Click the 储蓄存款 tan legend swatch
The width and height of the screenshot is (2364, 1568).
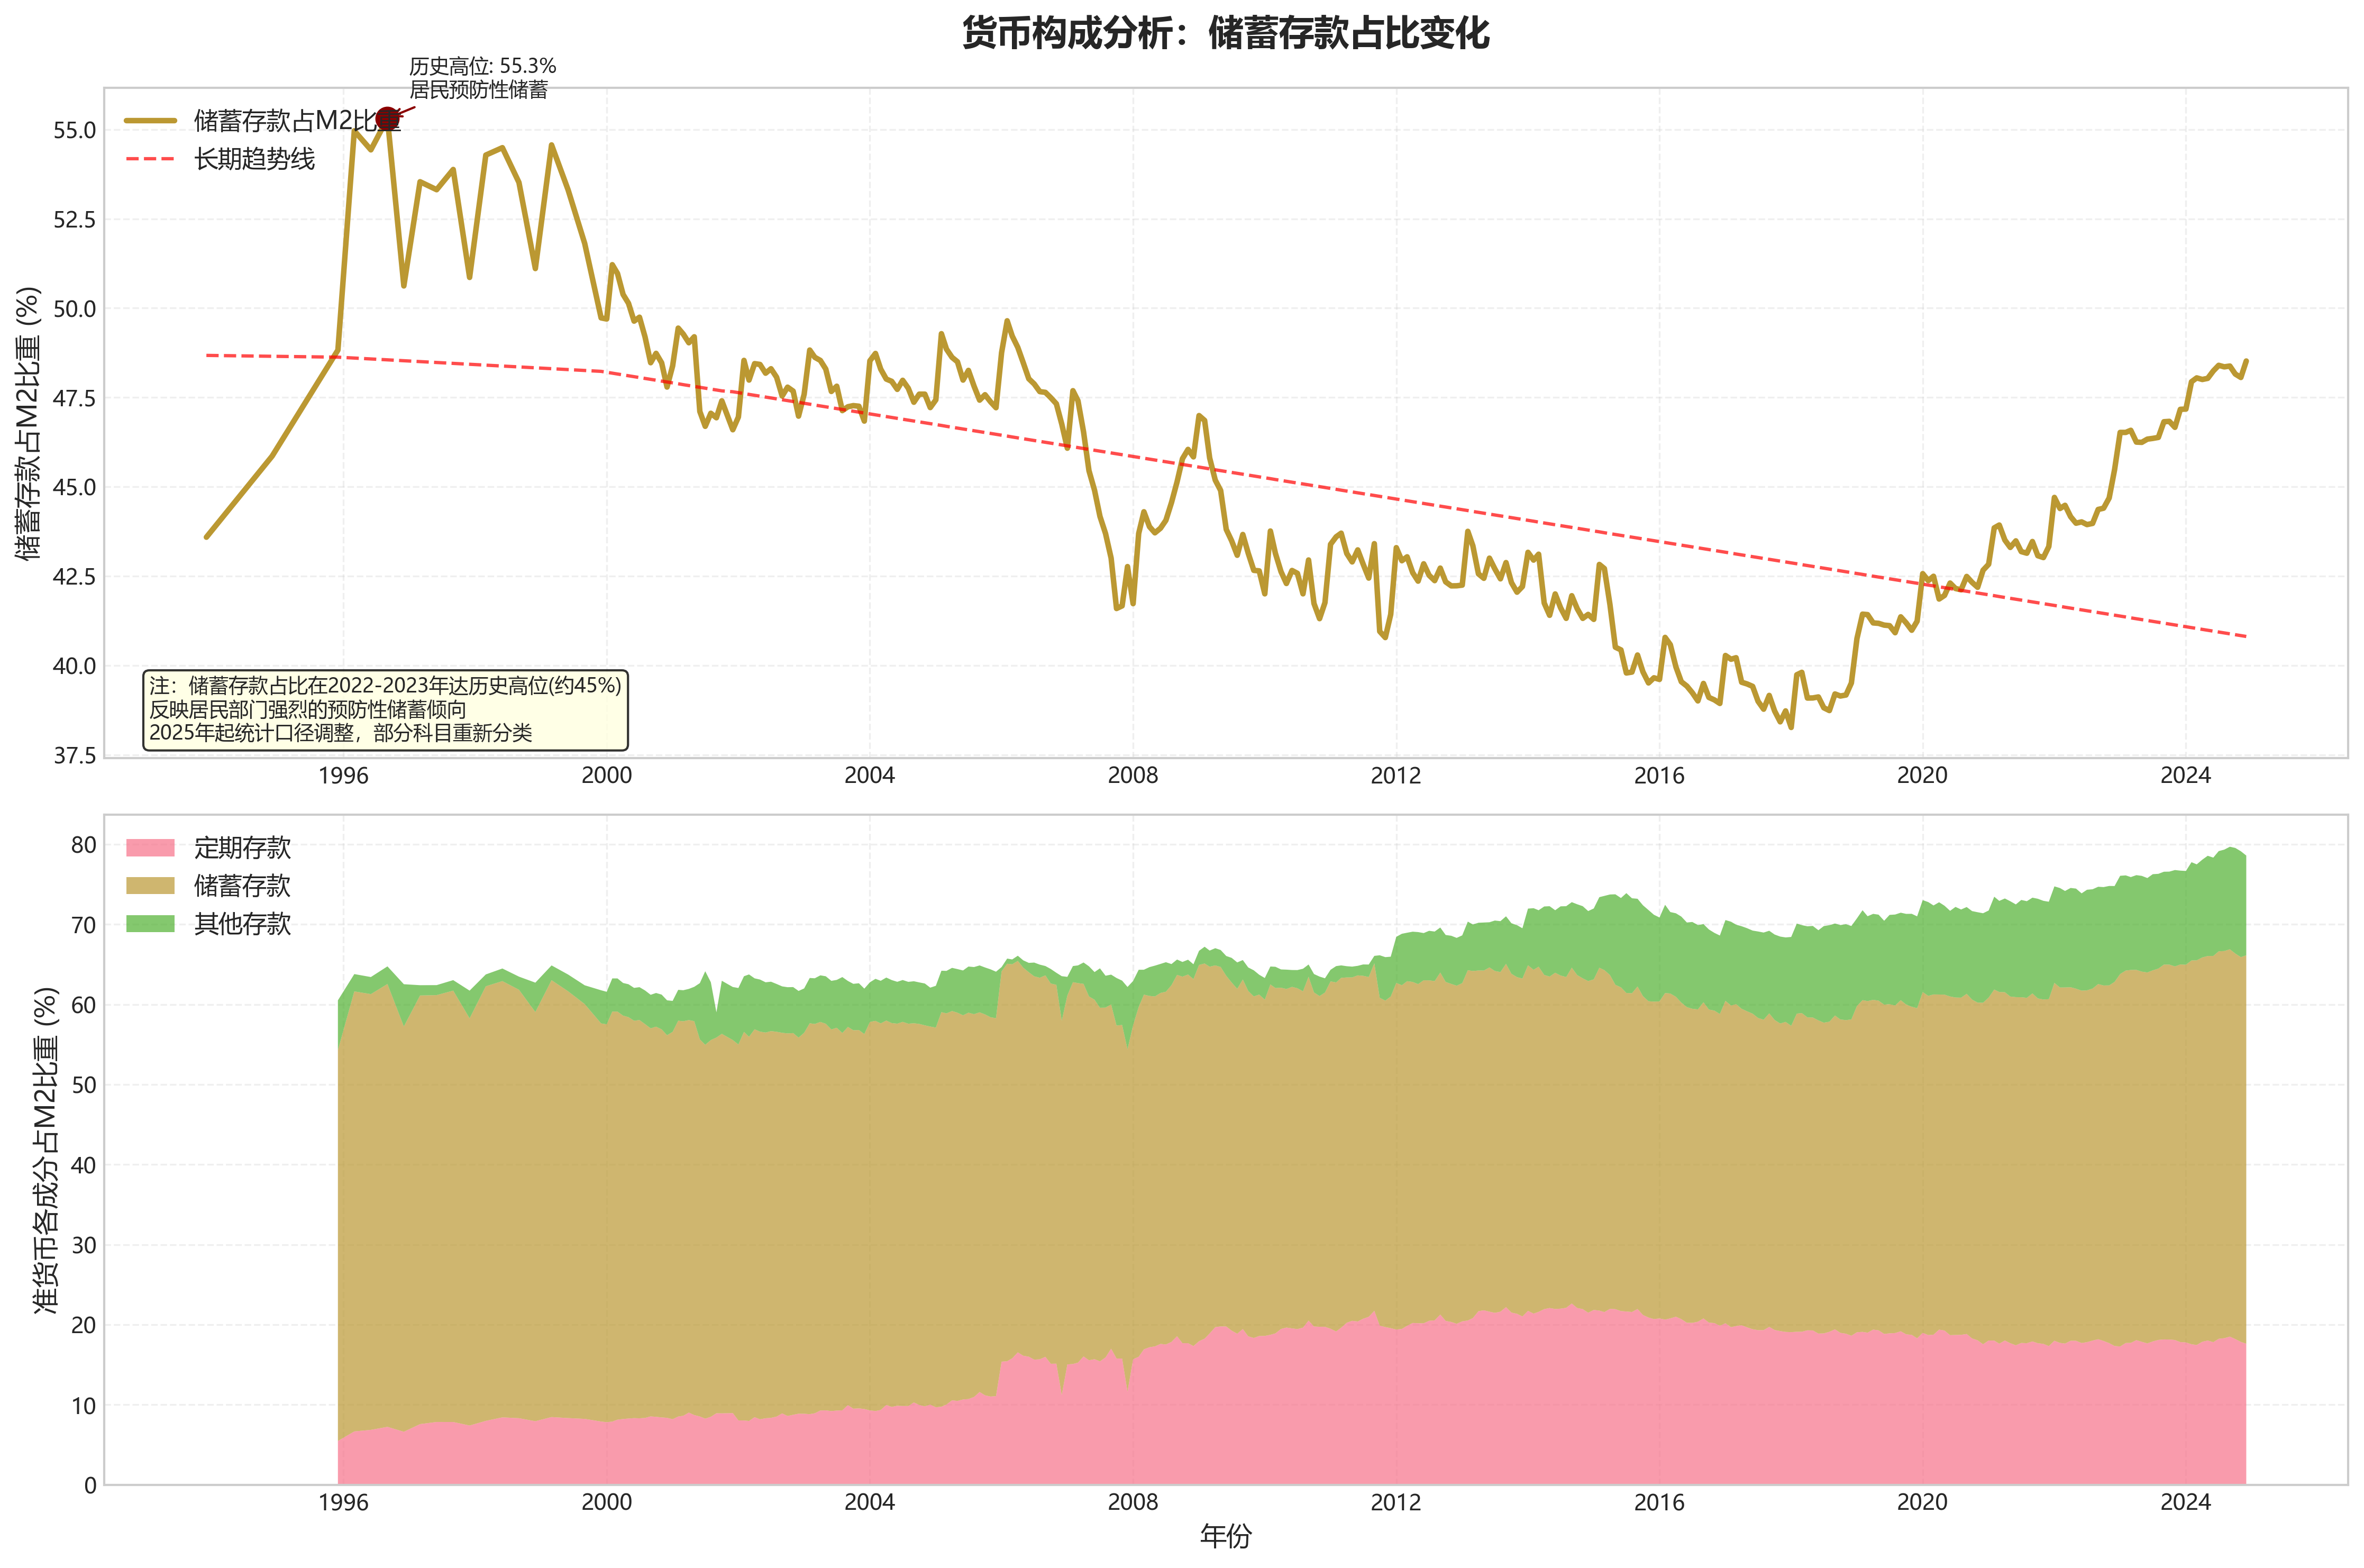(x=150, y=886)
